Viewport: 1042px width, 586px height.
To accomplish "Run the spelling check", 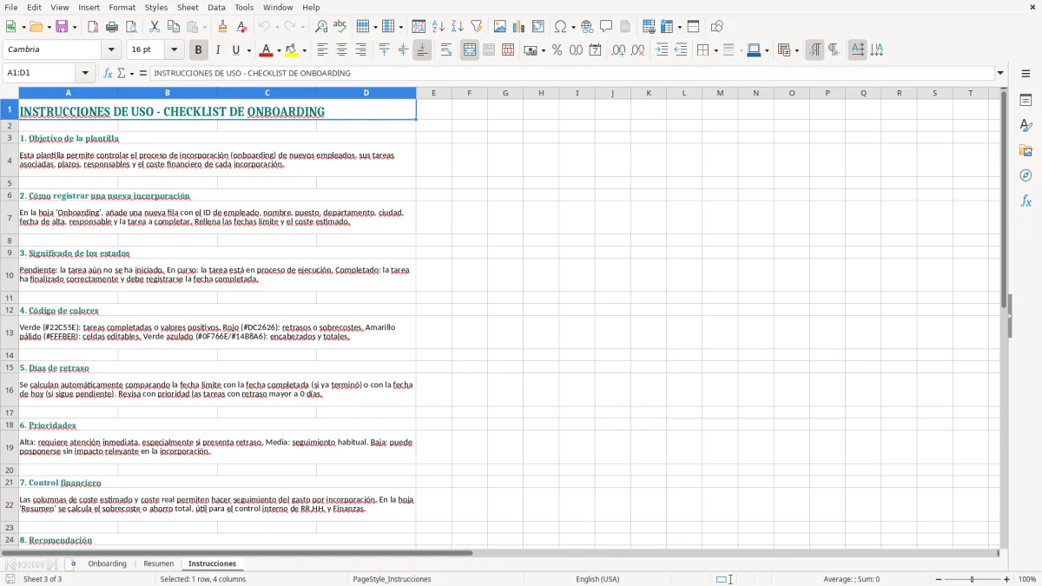I will [x=340, y=27].
